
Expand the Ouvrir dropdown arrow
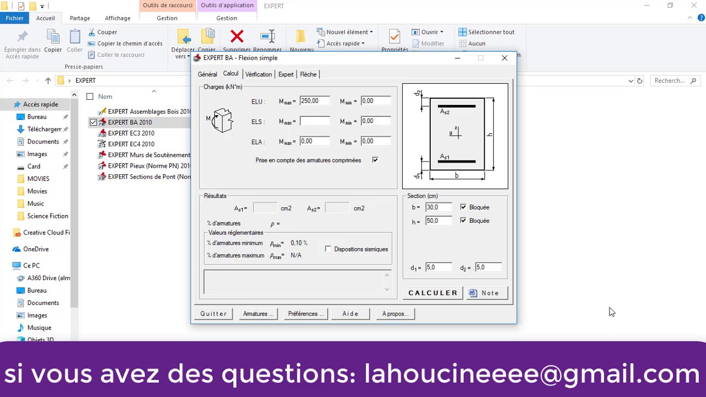pyautogui.click(x=441, y=33)
